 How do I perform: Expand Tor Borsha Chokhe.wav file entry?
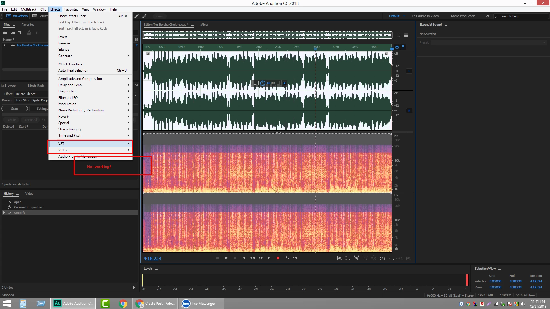(5, 45)
